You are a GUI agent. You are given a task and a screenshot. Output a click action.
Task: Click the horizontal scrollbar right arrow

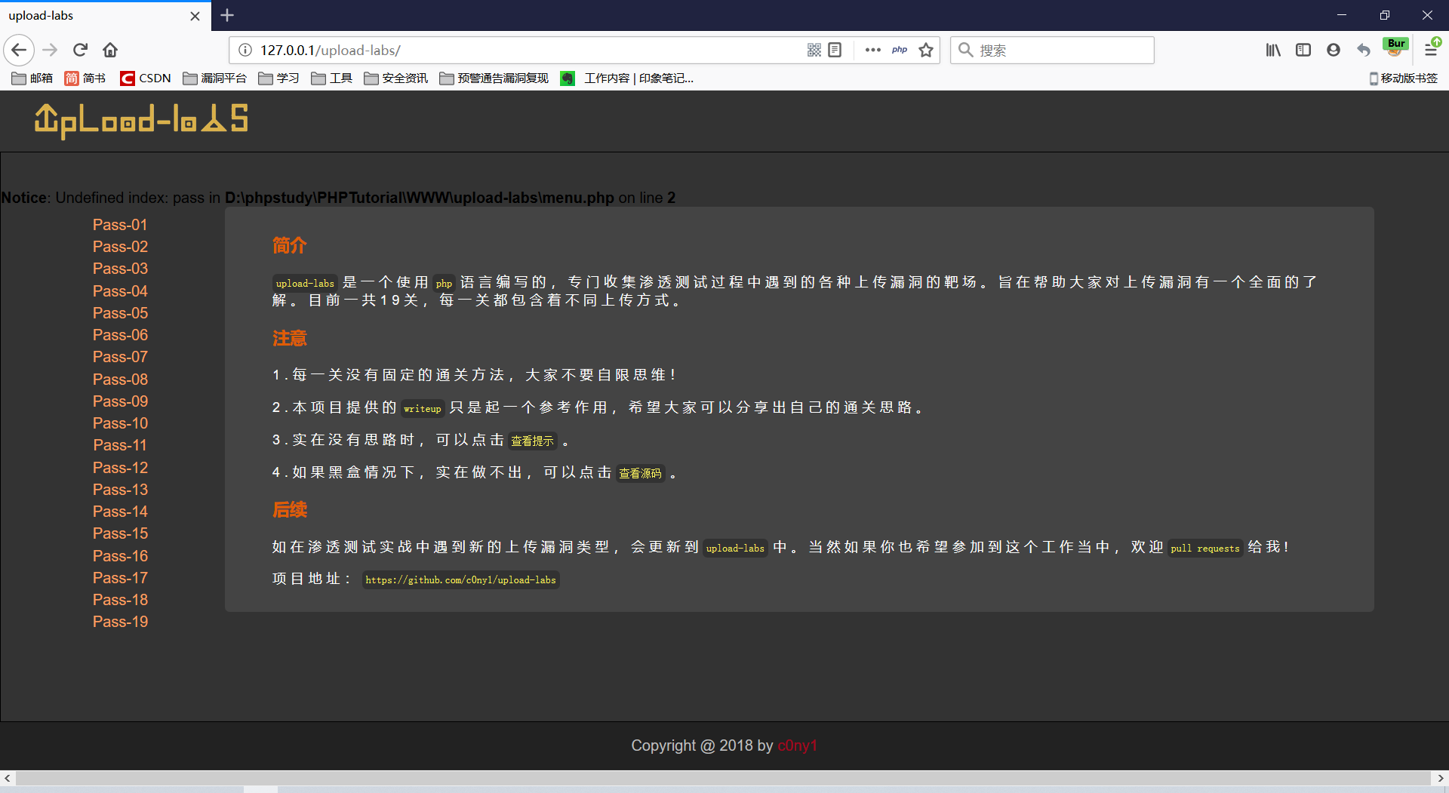pos(1440,778)
